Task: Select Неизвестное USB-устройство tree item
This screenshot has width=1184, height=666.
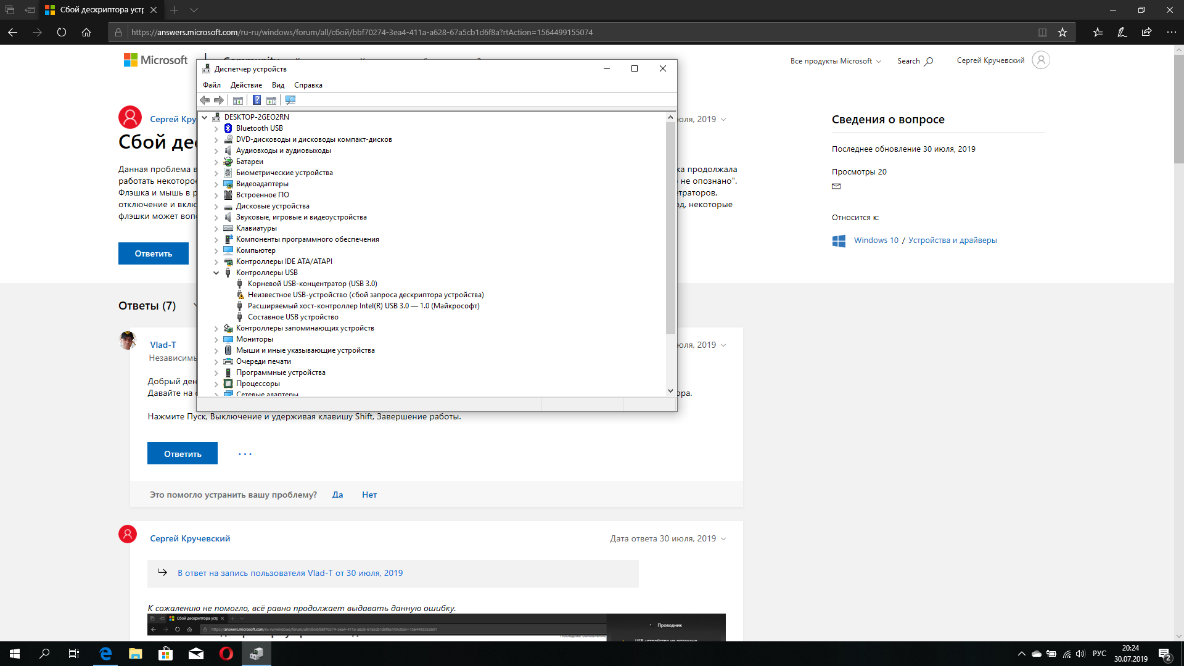Action: tap(365, 294)
